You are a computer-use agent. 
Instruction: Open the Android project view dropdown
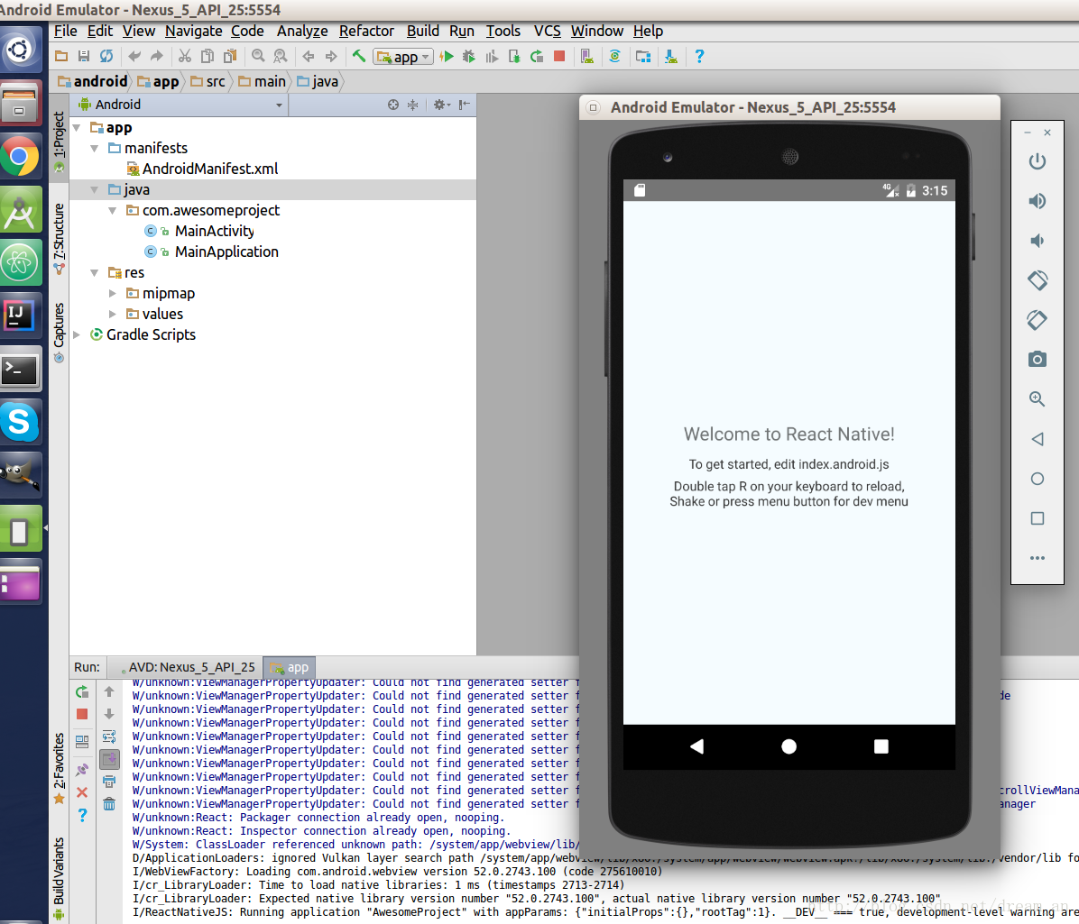click(181, 105)
